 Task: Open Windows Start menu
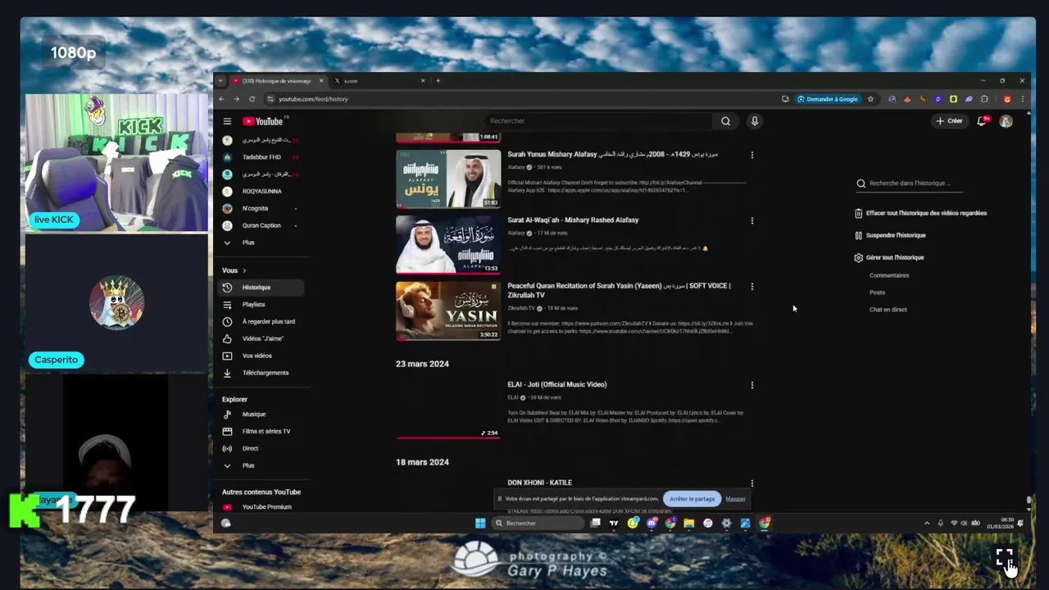click(480, 523)
